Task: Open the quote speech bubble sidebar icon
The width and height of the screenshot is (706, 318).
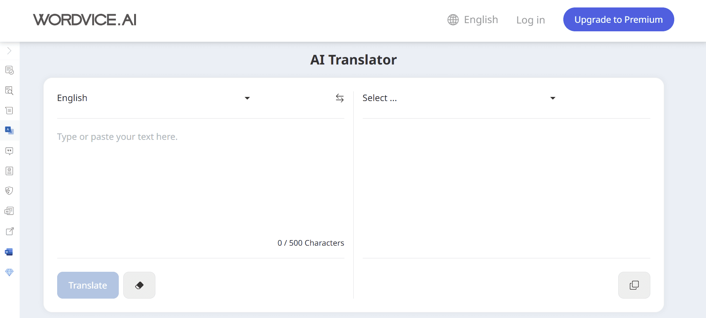Action: 9,151
